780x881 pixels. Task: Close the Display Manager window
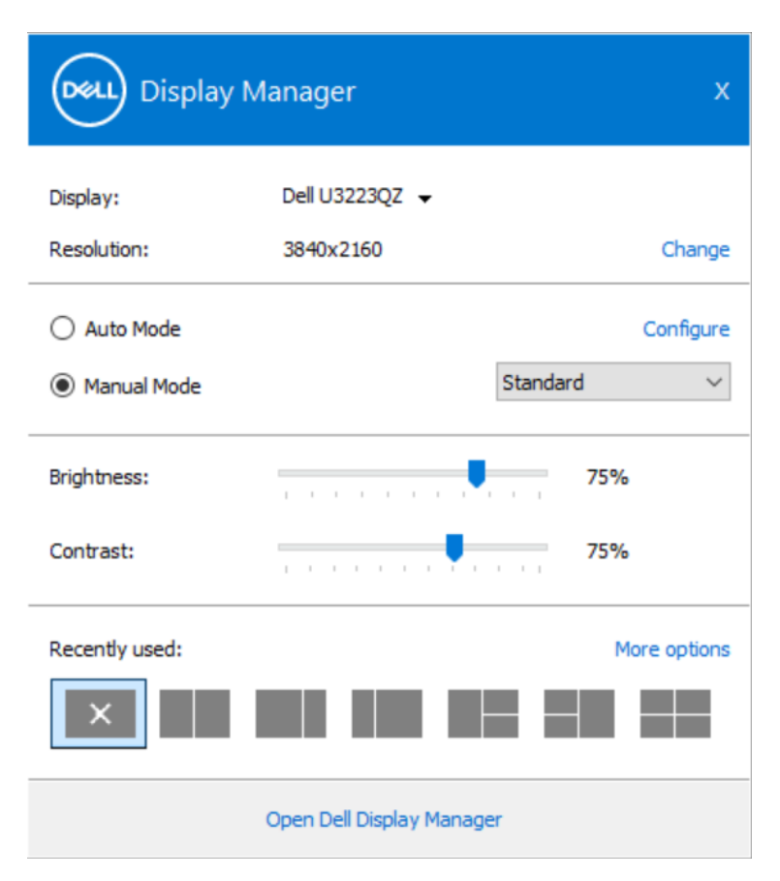[x=721, y=91]
